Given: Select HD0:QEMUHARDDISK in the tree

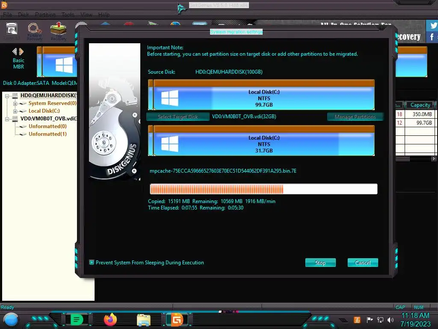Looking at the screenshot, I should point(48,96).
